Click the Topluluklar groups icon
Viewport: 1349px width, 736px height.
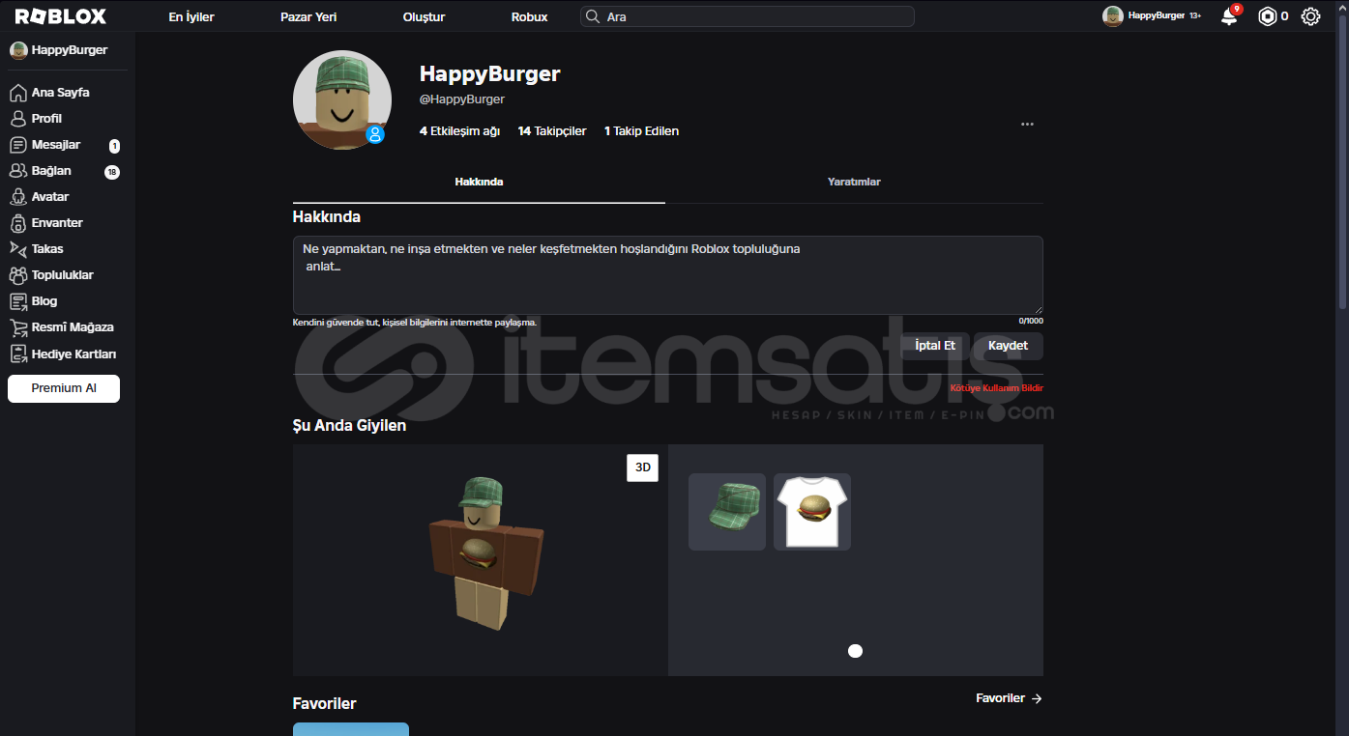click(x=17, y=275)
